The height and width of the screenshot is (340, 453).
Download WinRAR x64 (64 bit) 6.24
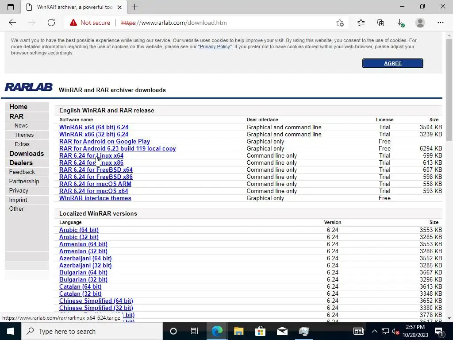pyautogui.click(x=94, y=127)
